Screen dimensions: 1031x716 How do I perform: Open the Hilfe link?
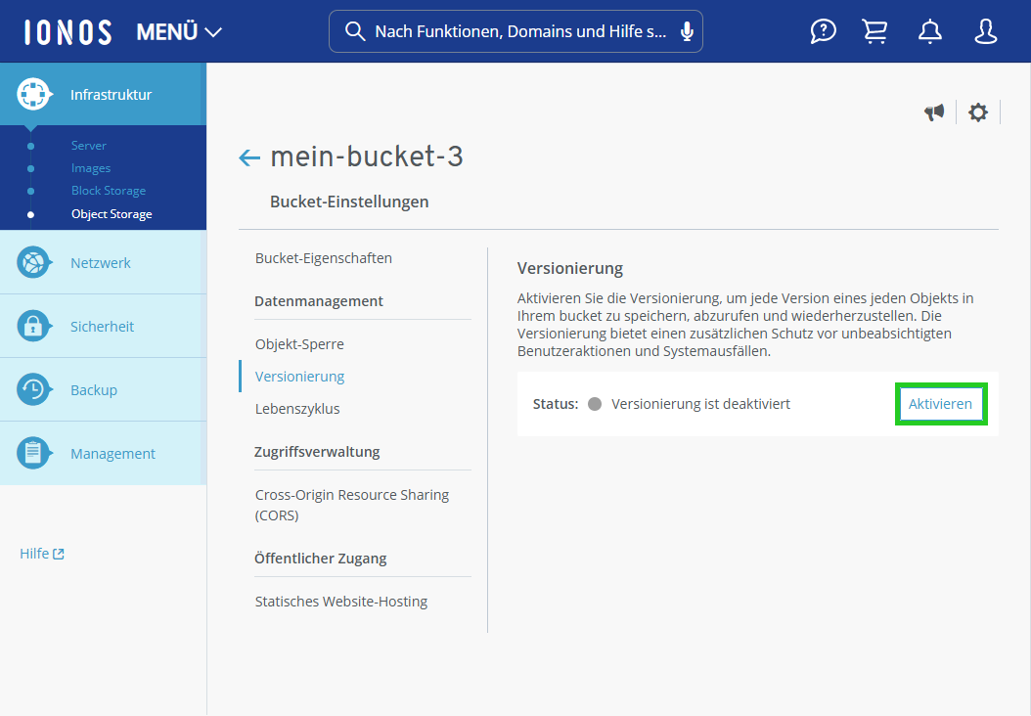click(41, 553)
